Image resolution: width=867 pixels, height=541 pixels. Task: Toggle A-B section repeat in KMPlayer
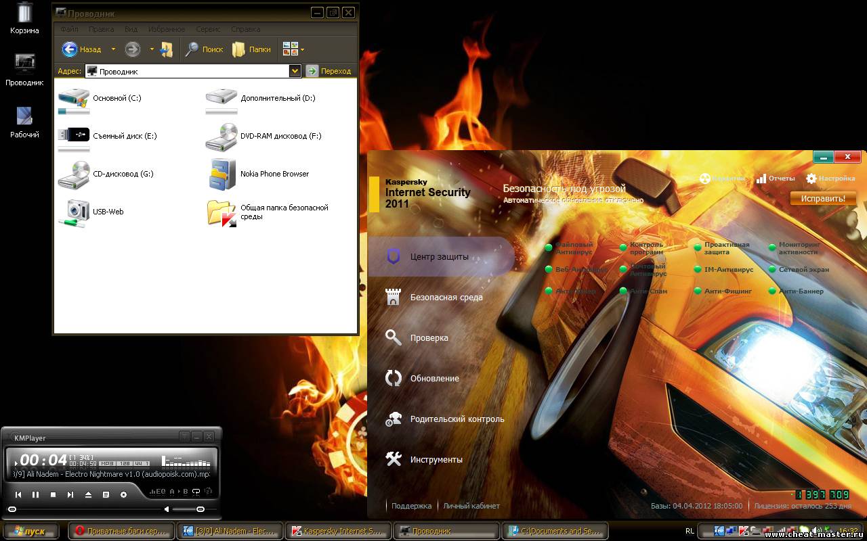pos(178,492)
